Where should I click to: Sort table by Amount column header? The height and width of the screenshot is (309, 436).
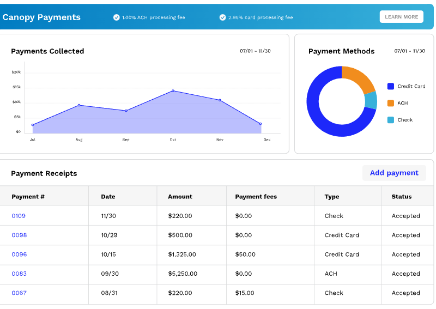click(x=180, y=197)
